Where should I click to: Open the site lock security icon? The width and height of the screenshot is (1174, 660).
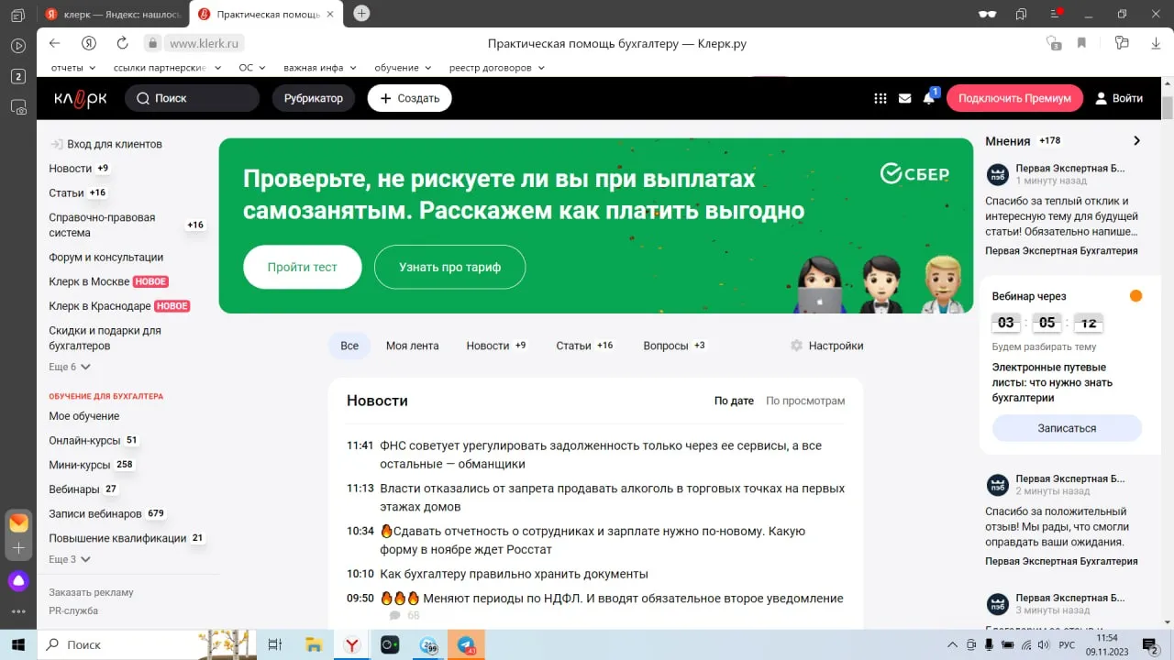coord(153,43)
